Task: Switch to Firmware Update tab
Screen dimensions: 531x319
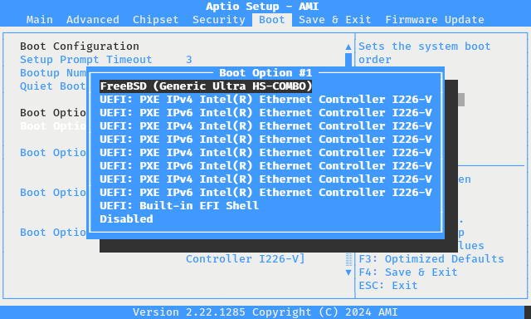Action: 435,20
